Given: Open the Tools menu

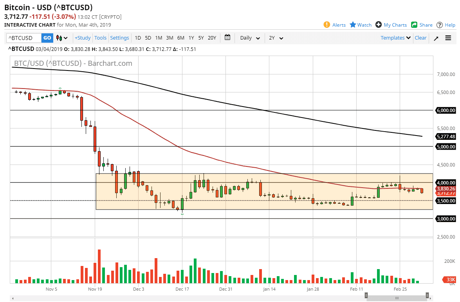Looking at the screenshot, I should click(x=100, y=38).
